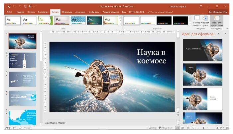Open the Рисование tab
Viewport: 233px width, 134px height.
[43, 12]
